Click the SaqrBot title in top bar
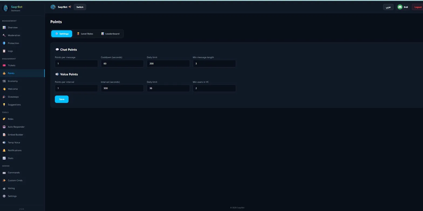 point(63,7)
